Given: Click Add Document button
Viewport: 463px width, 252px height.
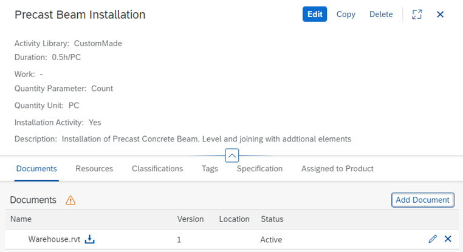Looking at the screenshot, I should coord(422,200).
